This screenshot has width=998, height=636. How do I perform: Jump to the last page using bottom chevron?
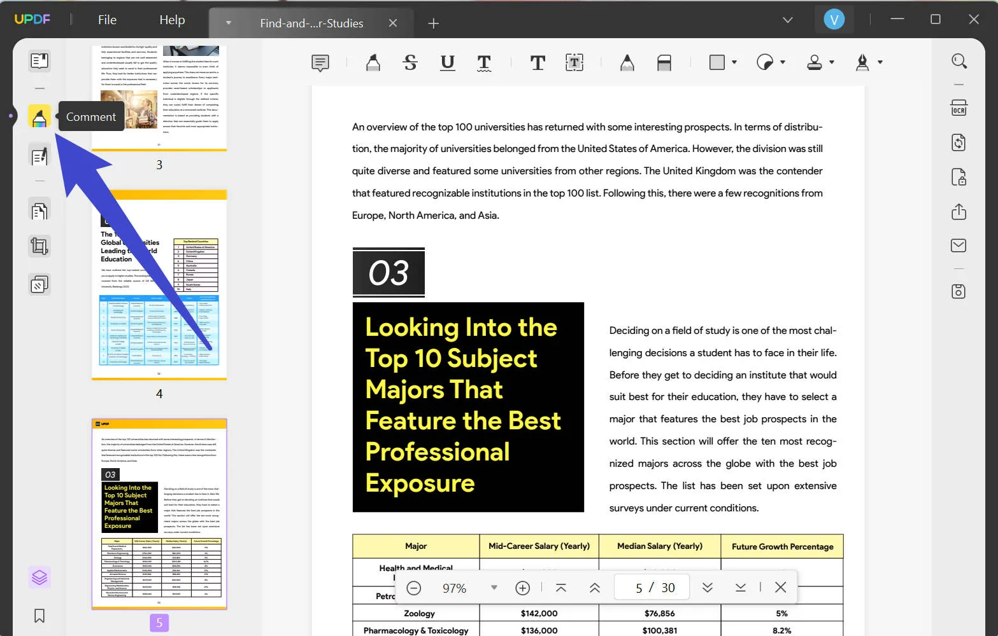tap(740, 588)
